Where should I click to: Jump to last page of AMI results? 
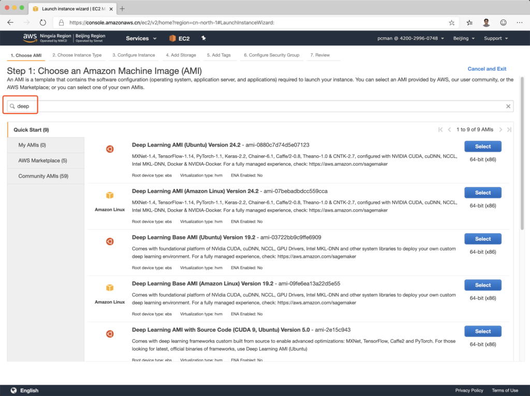point(509,129)
